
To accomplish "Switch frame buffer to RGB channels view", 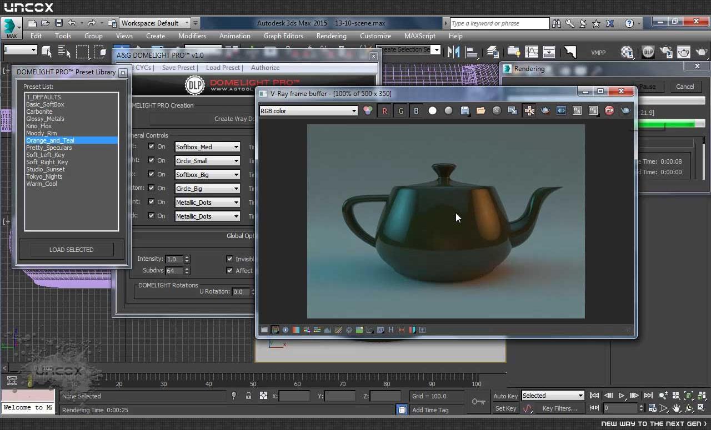I will [x=368, y=111].
